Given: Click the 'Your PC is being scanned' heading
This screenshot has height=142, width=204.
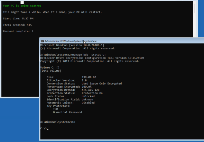Looking at the screenshot, I should click(22, 6).
